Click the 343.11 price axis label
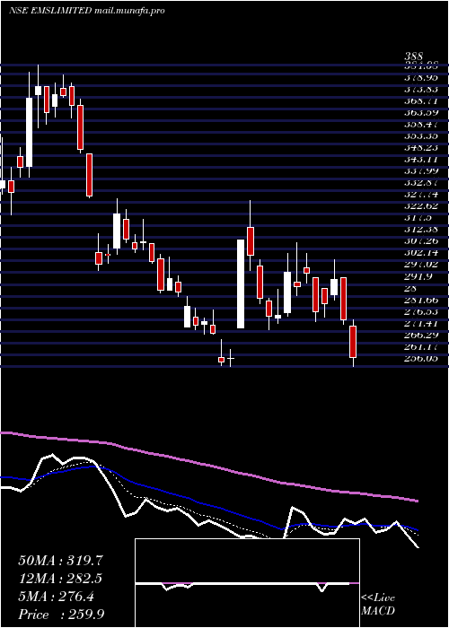Image resolution: width=449 pixels, height=628 pixels. point(420,159)
